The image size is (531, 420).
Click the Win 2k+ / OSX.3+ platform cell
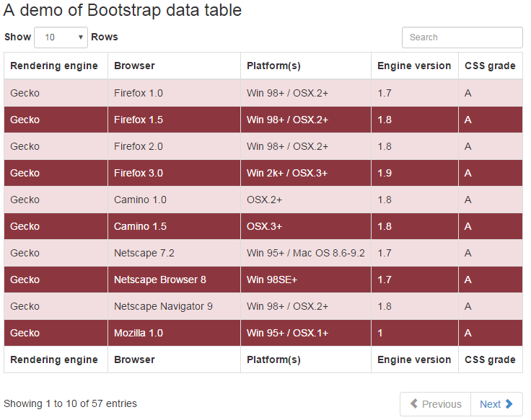click(306, 173)
